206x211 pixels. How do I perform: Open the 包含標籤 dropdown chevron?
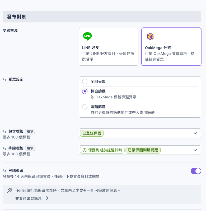[195, 133]
